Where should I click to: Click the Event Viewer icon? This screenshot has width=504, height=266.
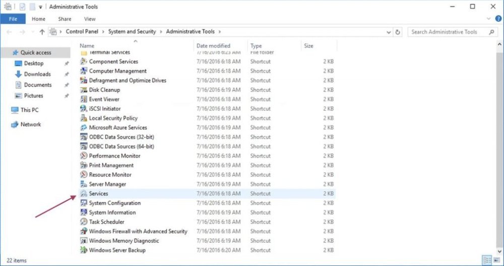point(84,99)
